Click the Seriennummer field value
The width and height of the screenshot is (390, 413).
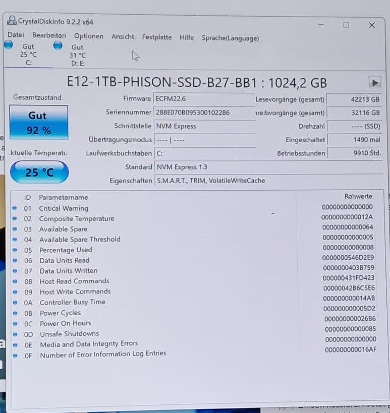[204, 113]
